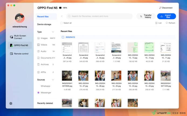
Task: Select the 297.54 KB screenshot thumbnail
Action: pyautogui.click(x=67, y=48)
